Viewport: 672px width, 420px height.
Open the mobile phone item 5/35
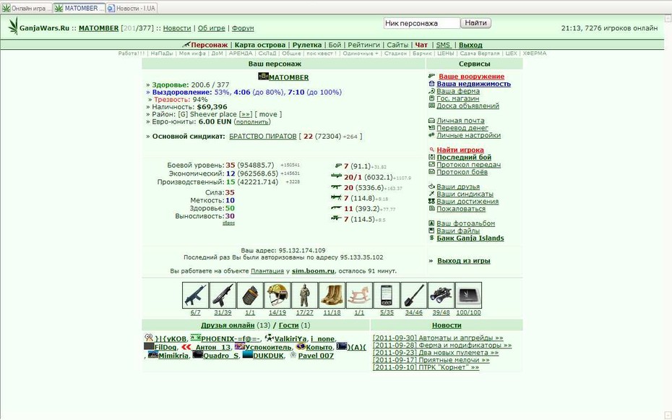click(387, 295)
